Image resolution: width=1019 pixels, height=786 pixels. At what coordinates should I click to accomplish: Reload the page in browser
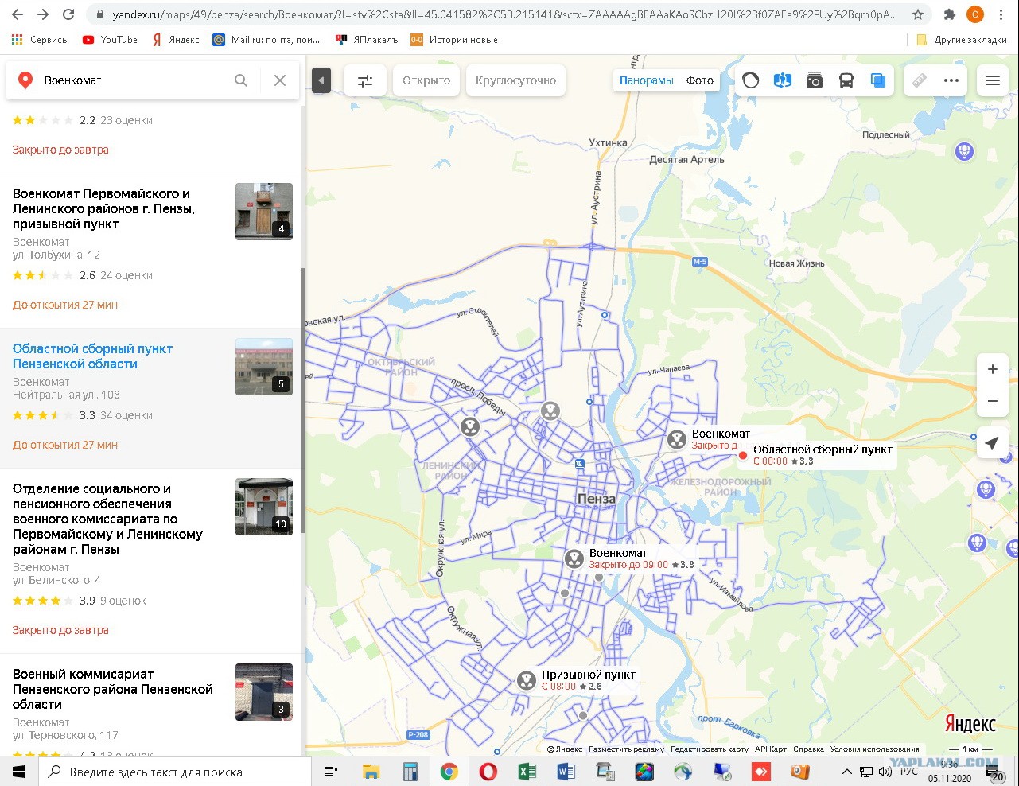click(x=69, y=14)
